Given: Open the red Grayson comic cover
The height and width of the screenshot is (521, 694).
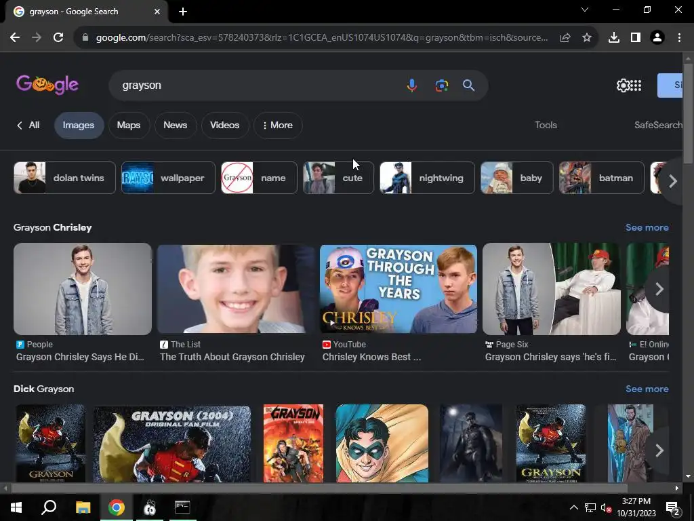Looking at the screenshot, I should (x=293, y=444).
